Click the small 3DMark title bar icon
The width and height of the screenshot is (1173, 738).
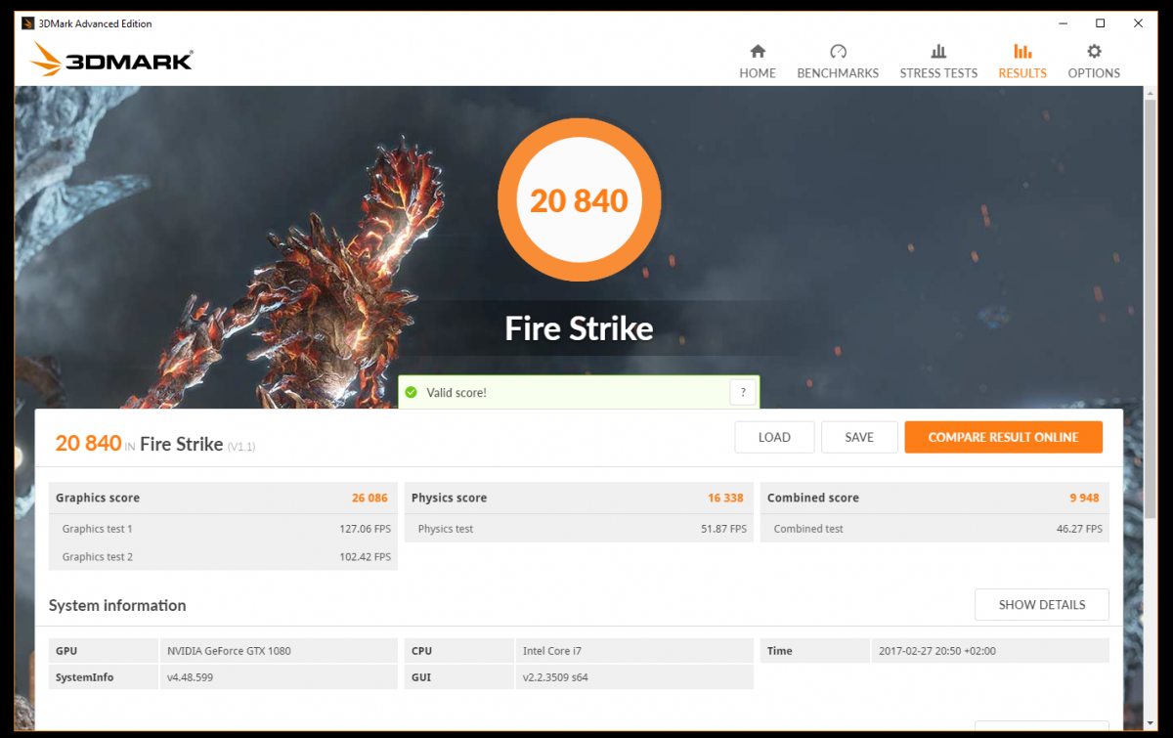tap(27, 23)
